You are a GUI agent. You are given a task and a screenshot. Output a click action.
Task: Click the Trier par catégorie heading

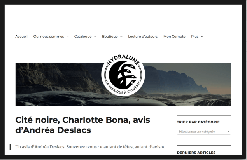(x=198, y=122)
